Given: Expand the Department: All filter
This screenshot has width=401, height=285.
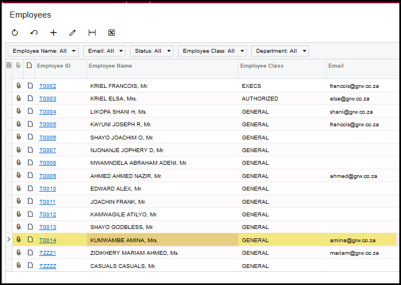Looking at the screenshot, I should tap(280, 51).
